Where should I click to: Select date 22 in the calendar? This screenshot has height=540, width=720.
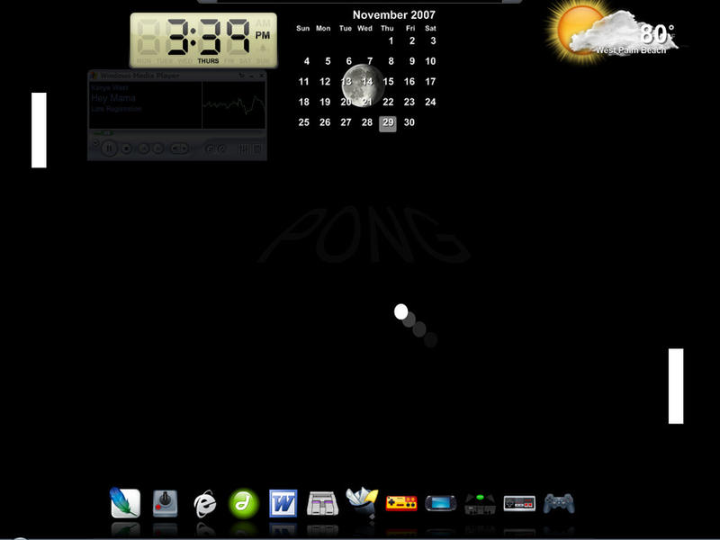pos(388,102)
